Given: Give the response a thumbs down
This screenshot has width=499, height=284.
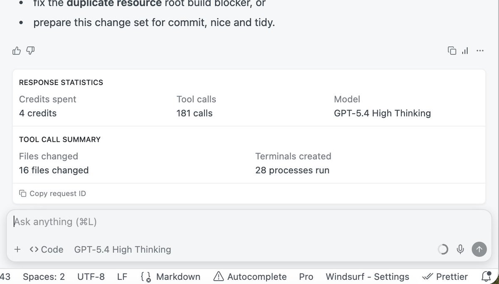Looking at the screenshot, I should point(30,51).
